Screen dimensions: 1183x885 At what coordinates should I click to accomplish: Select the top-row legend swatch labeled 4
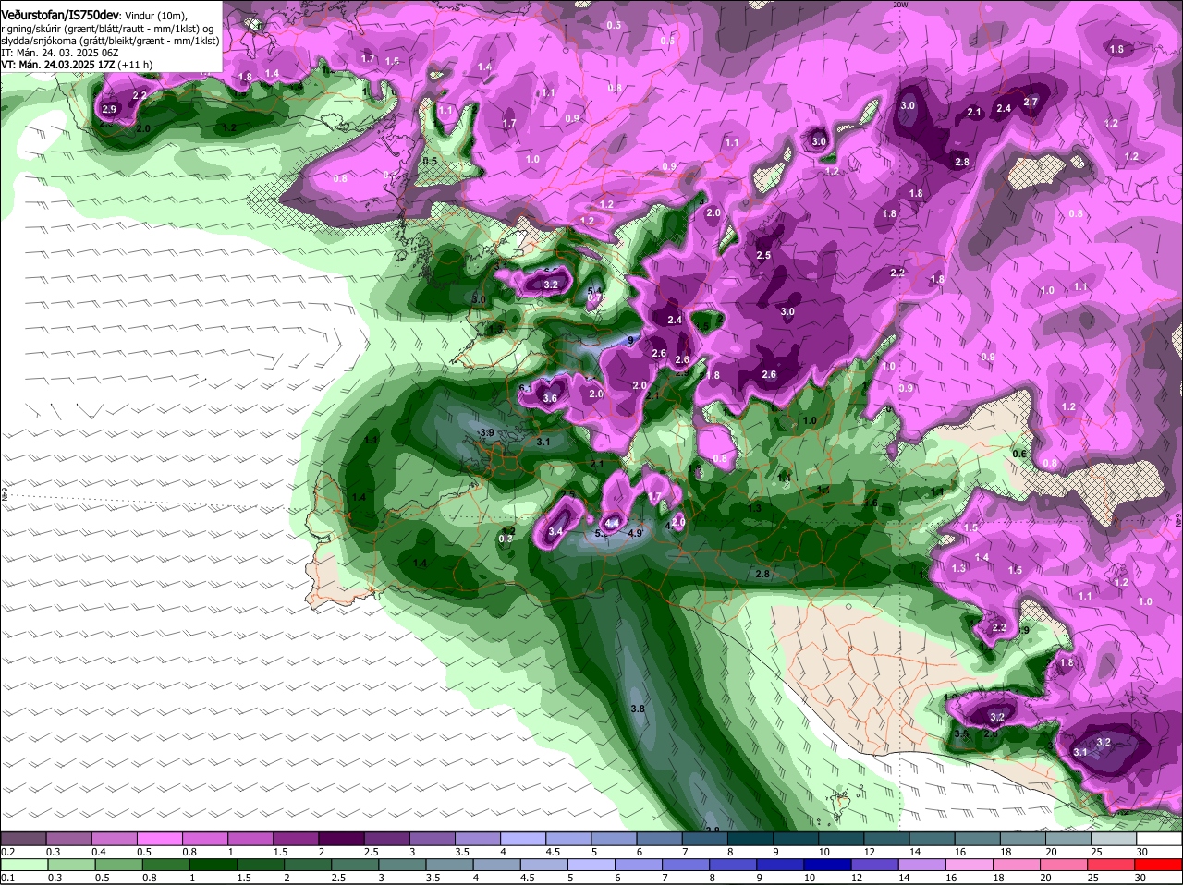point(523,838)
